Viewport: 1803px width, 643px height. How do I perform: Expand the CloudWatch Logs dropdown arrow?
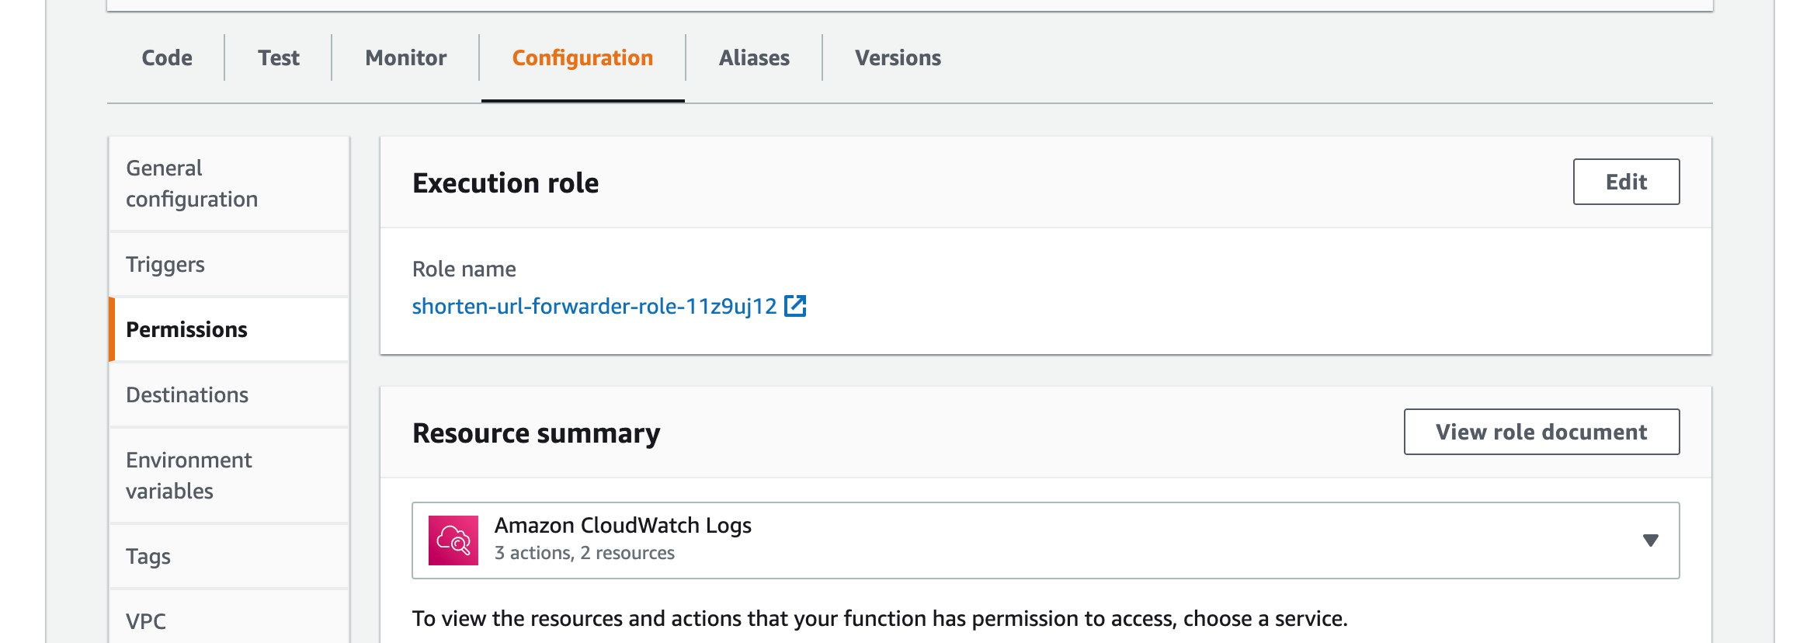point(1650,540)
